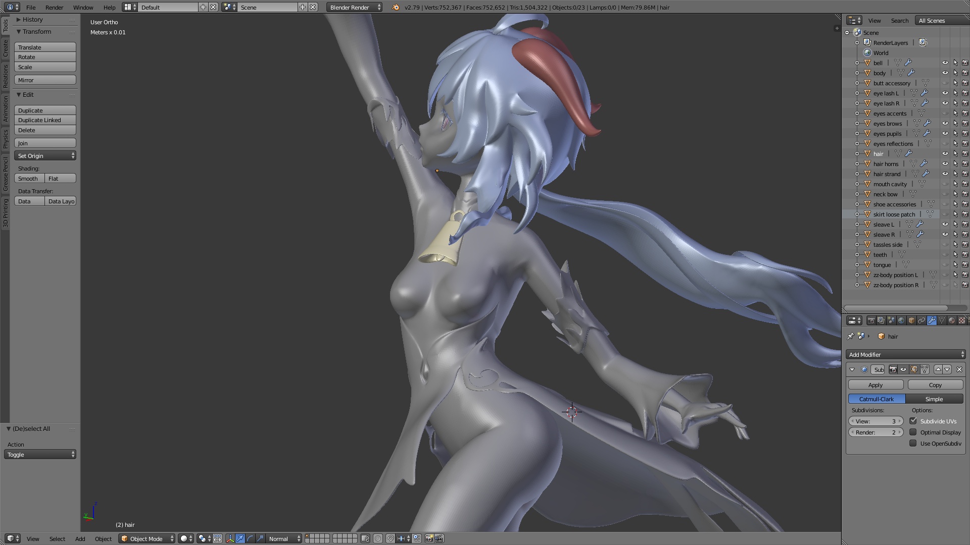
Task: Collapse the Transform panel
Action: 19,31
